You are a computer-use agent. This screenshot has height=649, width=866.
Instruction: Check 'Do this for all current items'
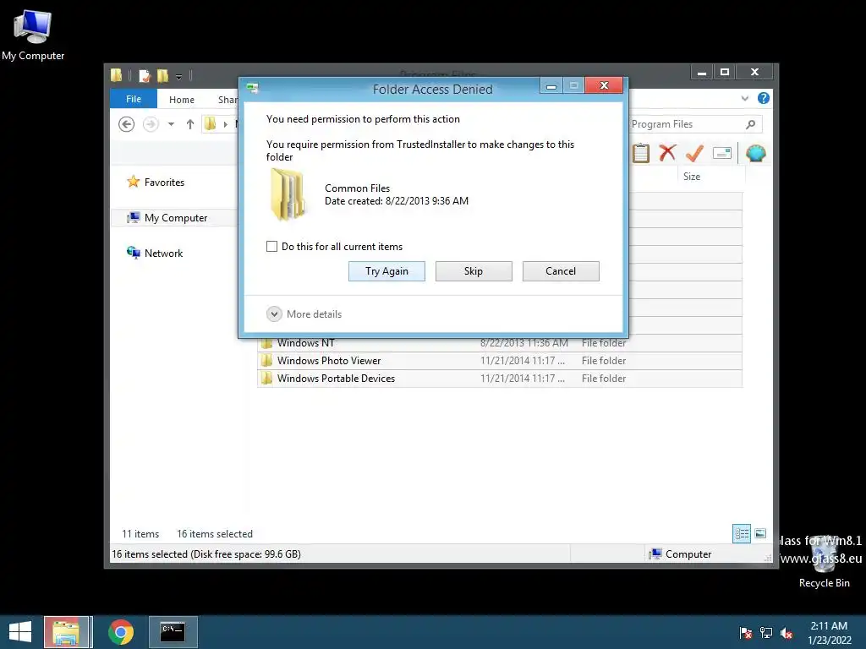point(271,246)
